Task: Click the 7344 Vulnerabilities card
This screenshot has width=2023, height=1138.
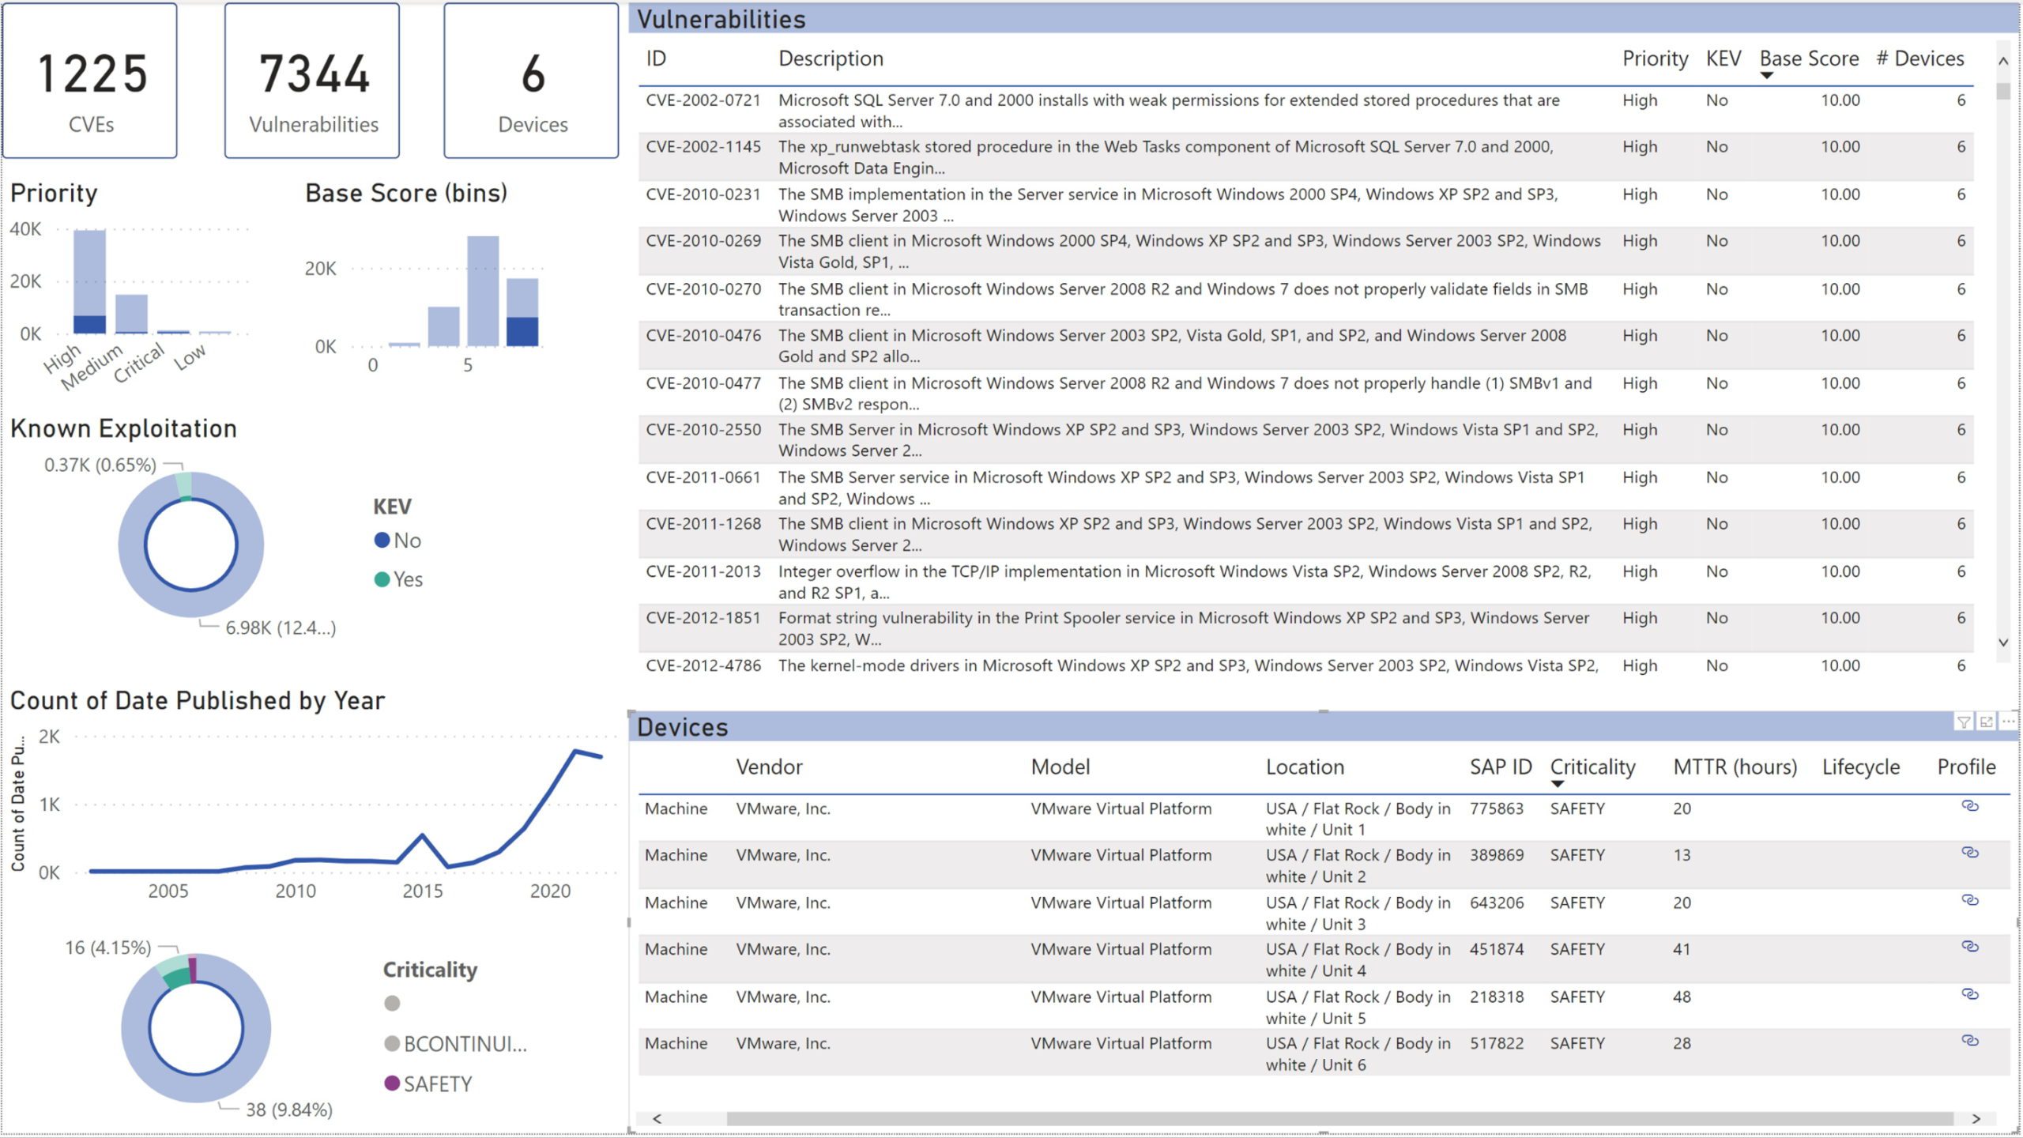Action: click(x=312, y=81)
